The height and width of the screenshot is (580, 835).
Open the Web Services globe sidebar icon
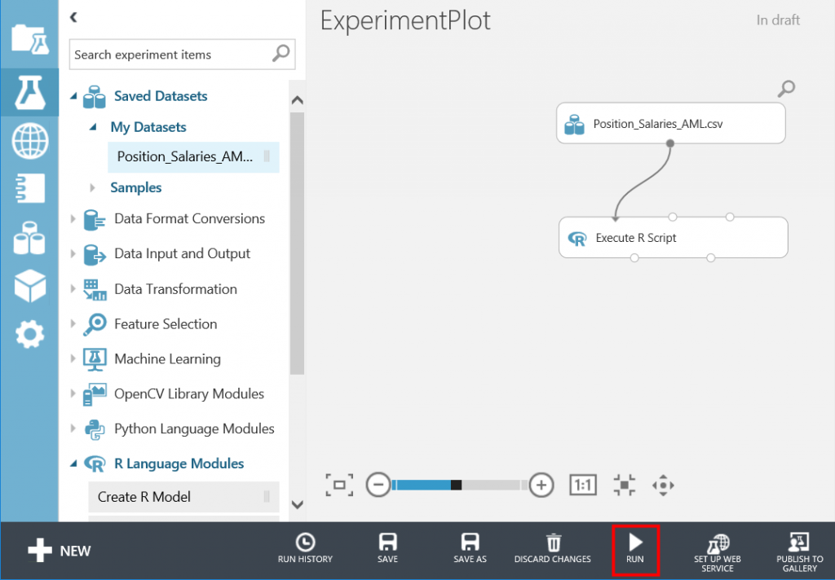click(30, 141)
